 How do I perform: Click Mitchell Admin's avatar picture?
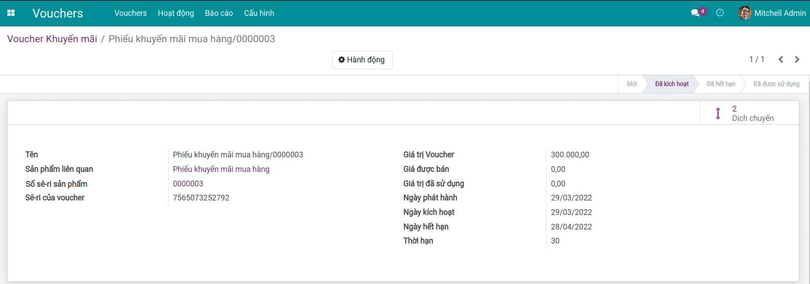[x=745, y=13]
